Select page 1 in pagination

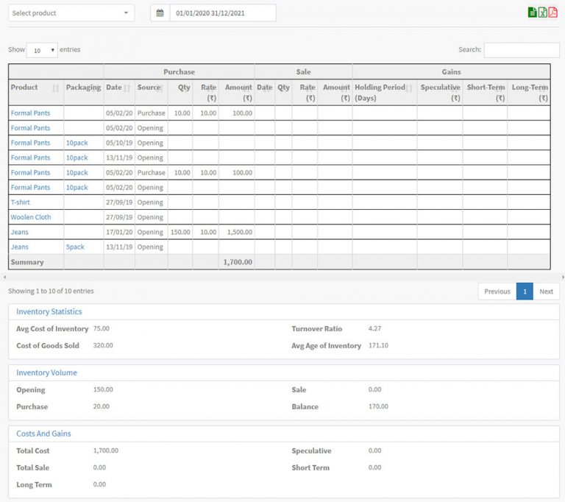[x=525, y=291]
